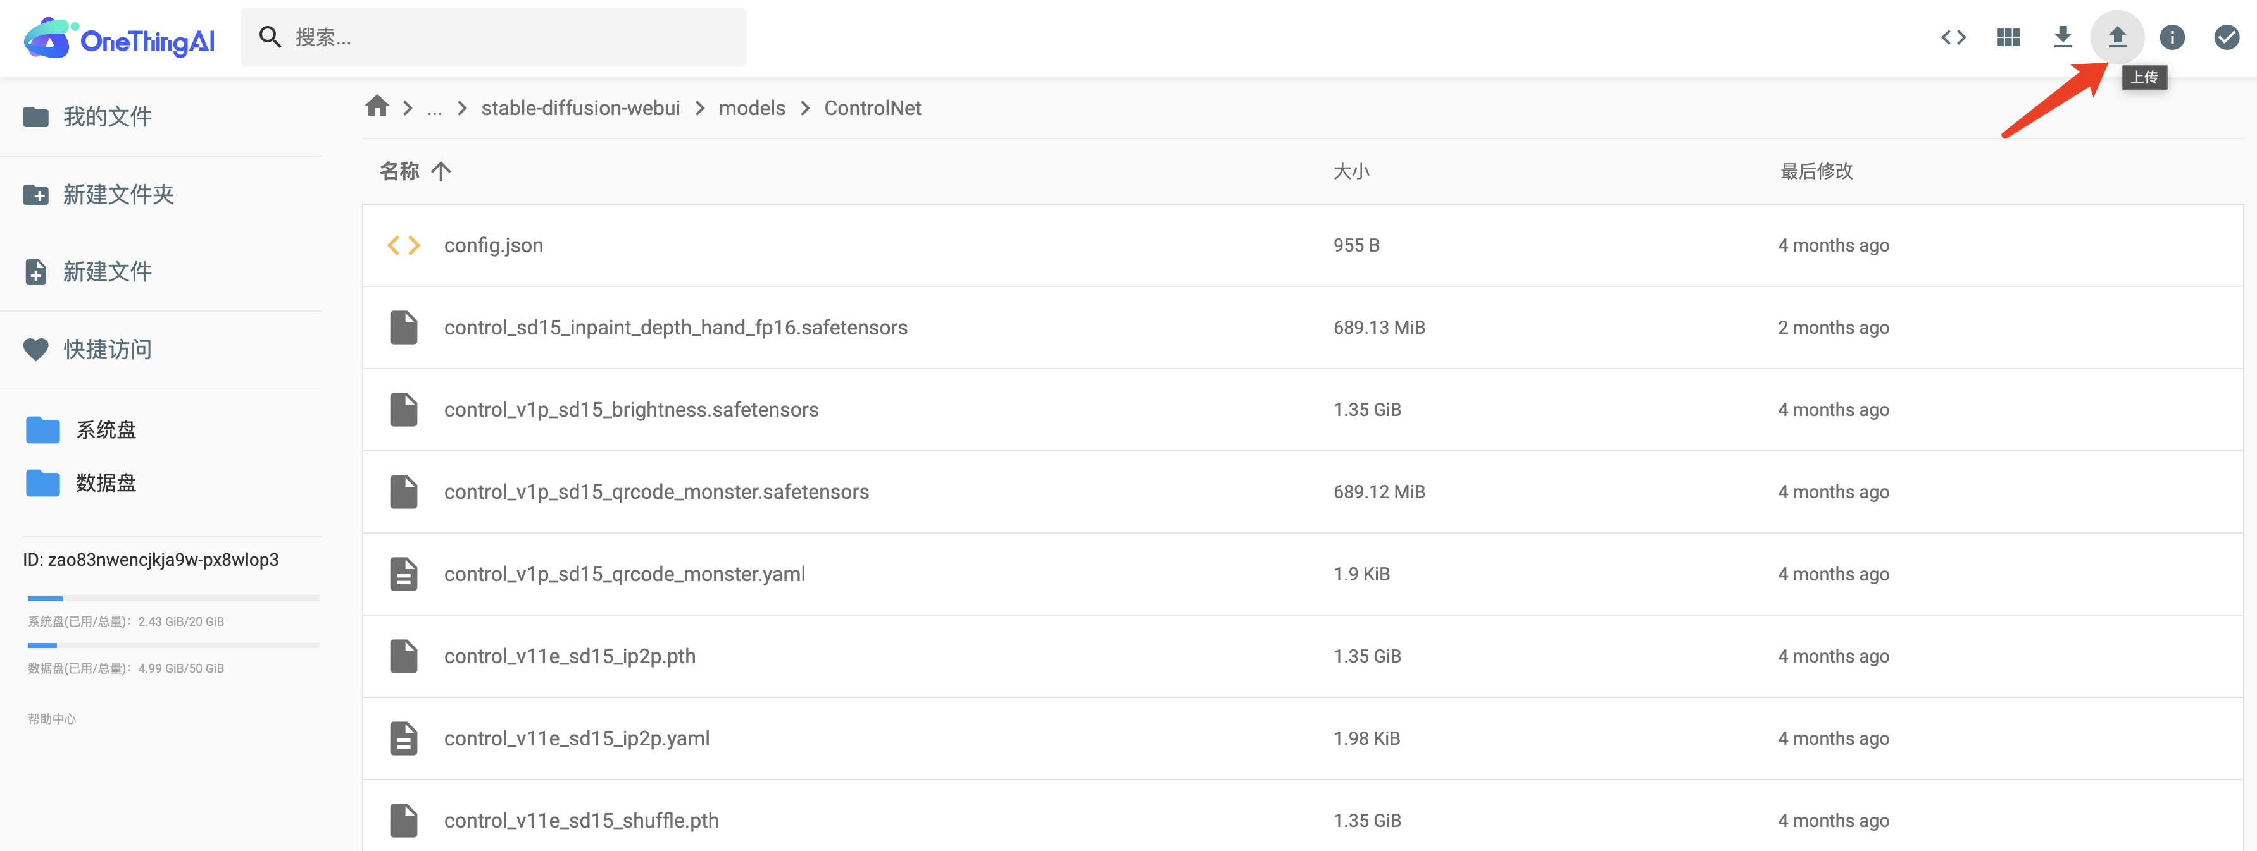Open 我的文件 in sidebar
This screenshot has height=851, width=2257.
click(x=107, y=118)
